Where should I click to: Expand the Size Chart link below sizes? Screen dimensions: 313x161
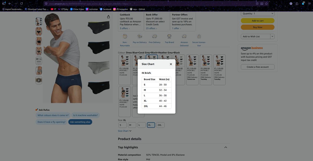click(x=124, y=131)
